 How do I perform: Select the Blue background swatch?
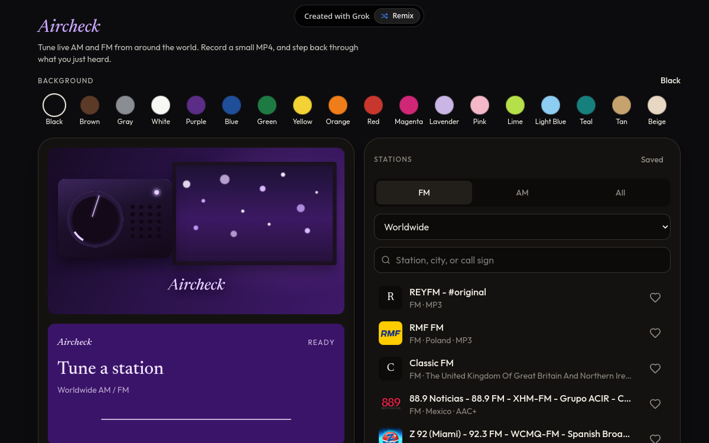click(x=232, y=105)
